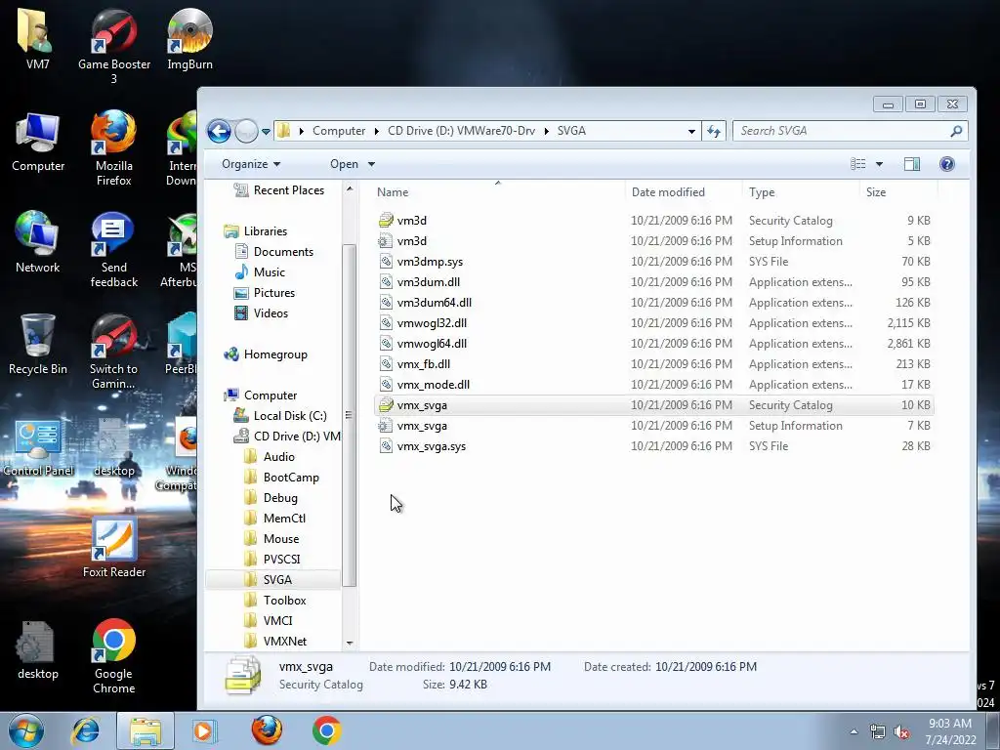Click the search magnifier icon
The image size is (1000, 750).
pyautogui.click(x=956, y=131)
